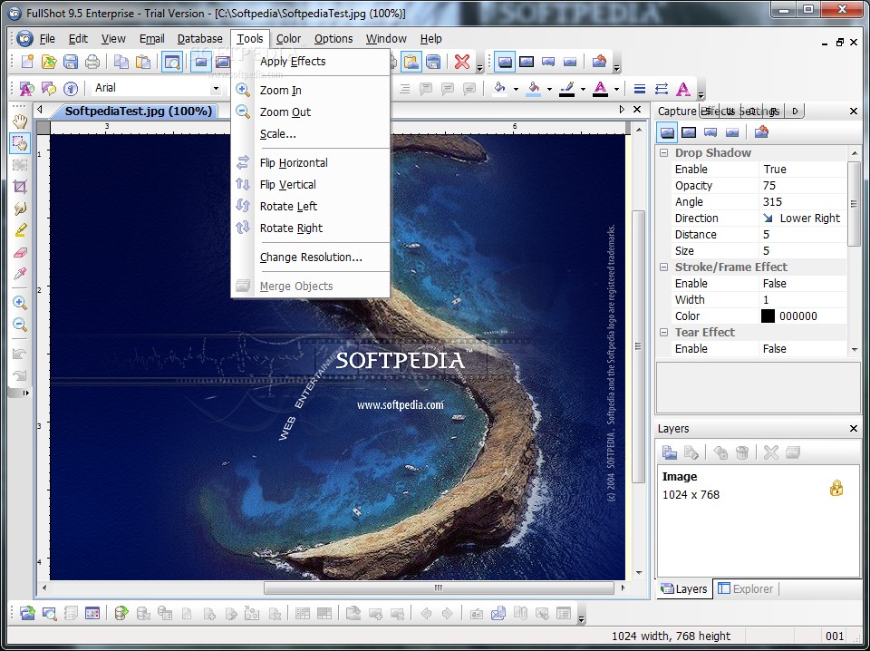Open the Arial font dropdown
870x651 pixels.
216,89
